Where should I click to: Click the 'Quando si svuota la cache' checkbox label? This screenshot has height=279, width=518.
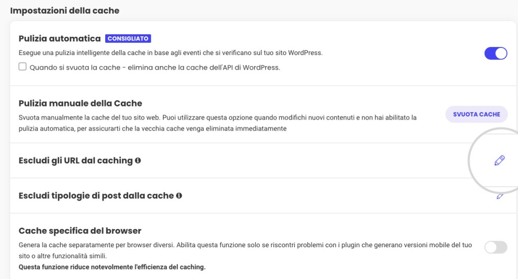coord(155,68)
